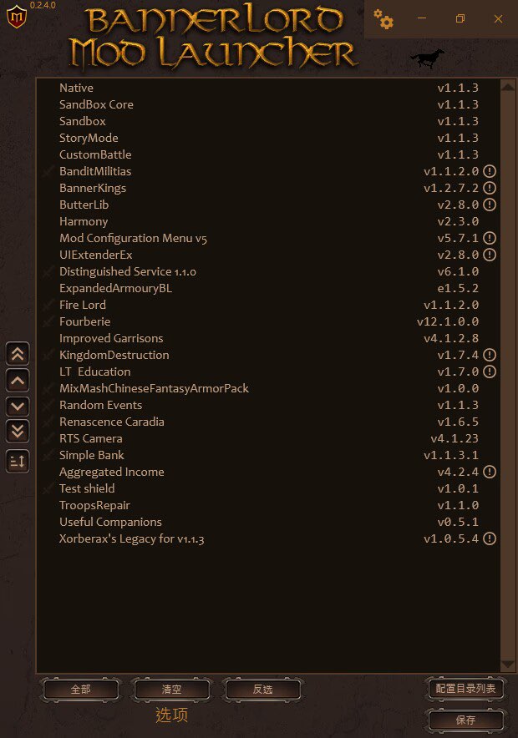Viewport: 518px width, 738px height.
Task: Click warning icon beside Aggregated Income version
Action: pyautogui.click(x=490, y=472)
